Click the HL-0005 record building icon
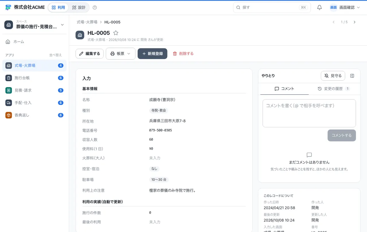 80,35
